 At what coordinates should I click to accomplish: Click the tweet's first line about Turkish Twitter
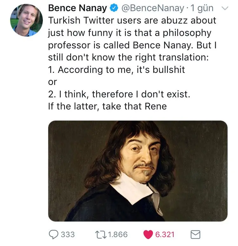point(132,20)
